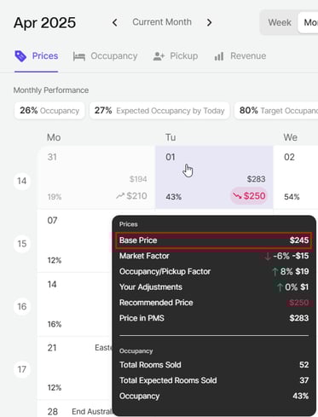318x417 pixels.
Task: Open the Revenue tab
Action: click(240, 56)
